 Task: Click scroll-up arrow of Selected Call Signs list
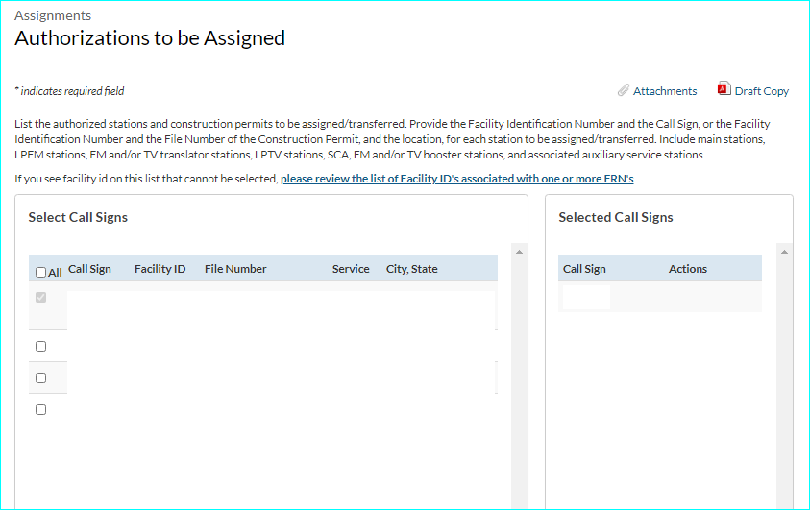785,252
